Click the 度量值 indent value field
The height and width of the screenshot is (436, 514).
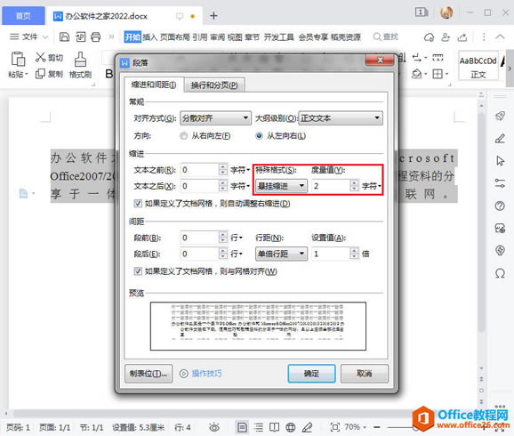[x=331, y=186]
